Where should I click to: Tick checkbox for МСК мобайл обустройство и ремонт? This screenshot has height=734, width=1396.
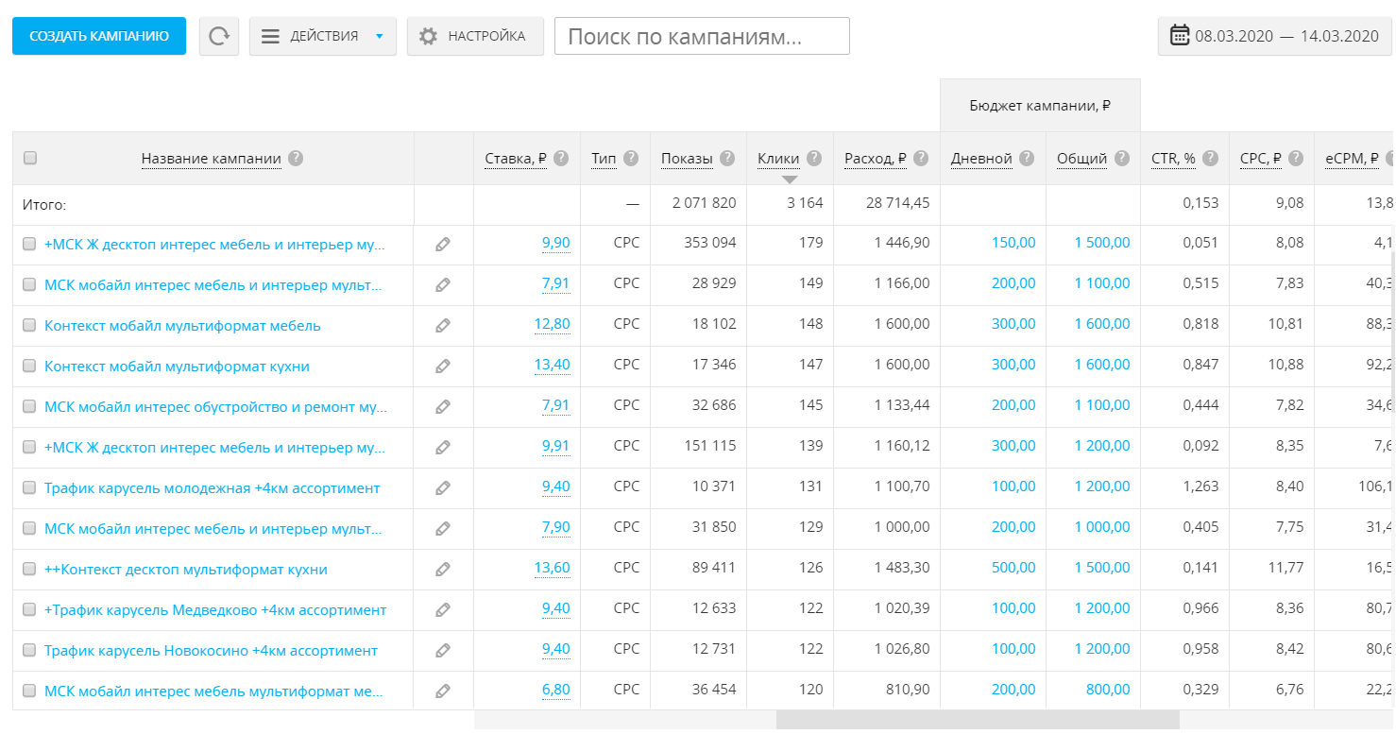(29, 406)
